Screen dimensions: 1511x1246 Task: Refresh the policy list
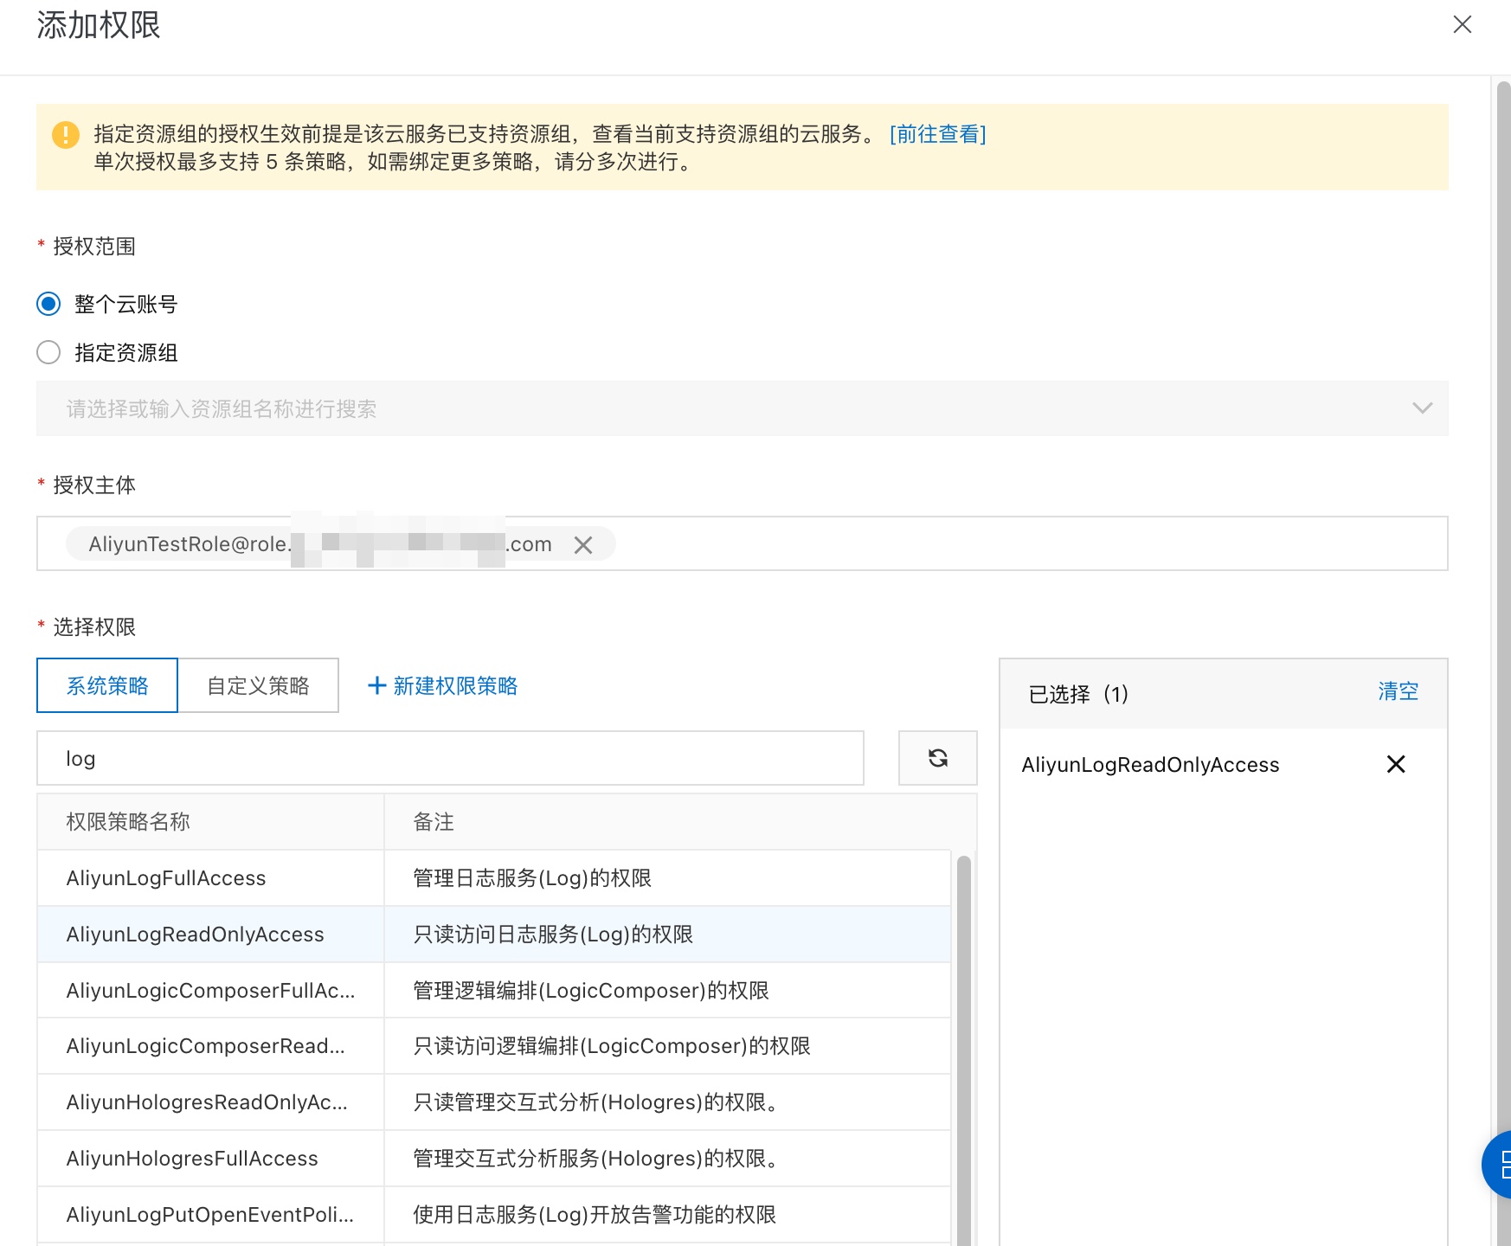point(938,758)
